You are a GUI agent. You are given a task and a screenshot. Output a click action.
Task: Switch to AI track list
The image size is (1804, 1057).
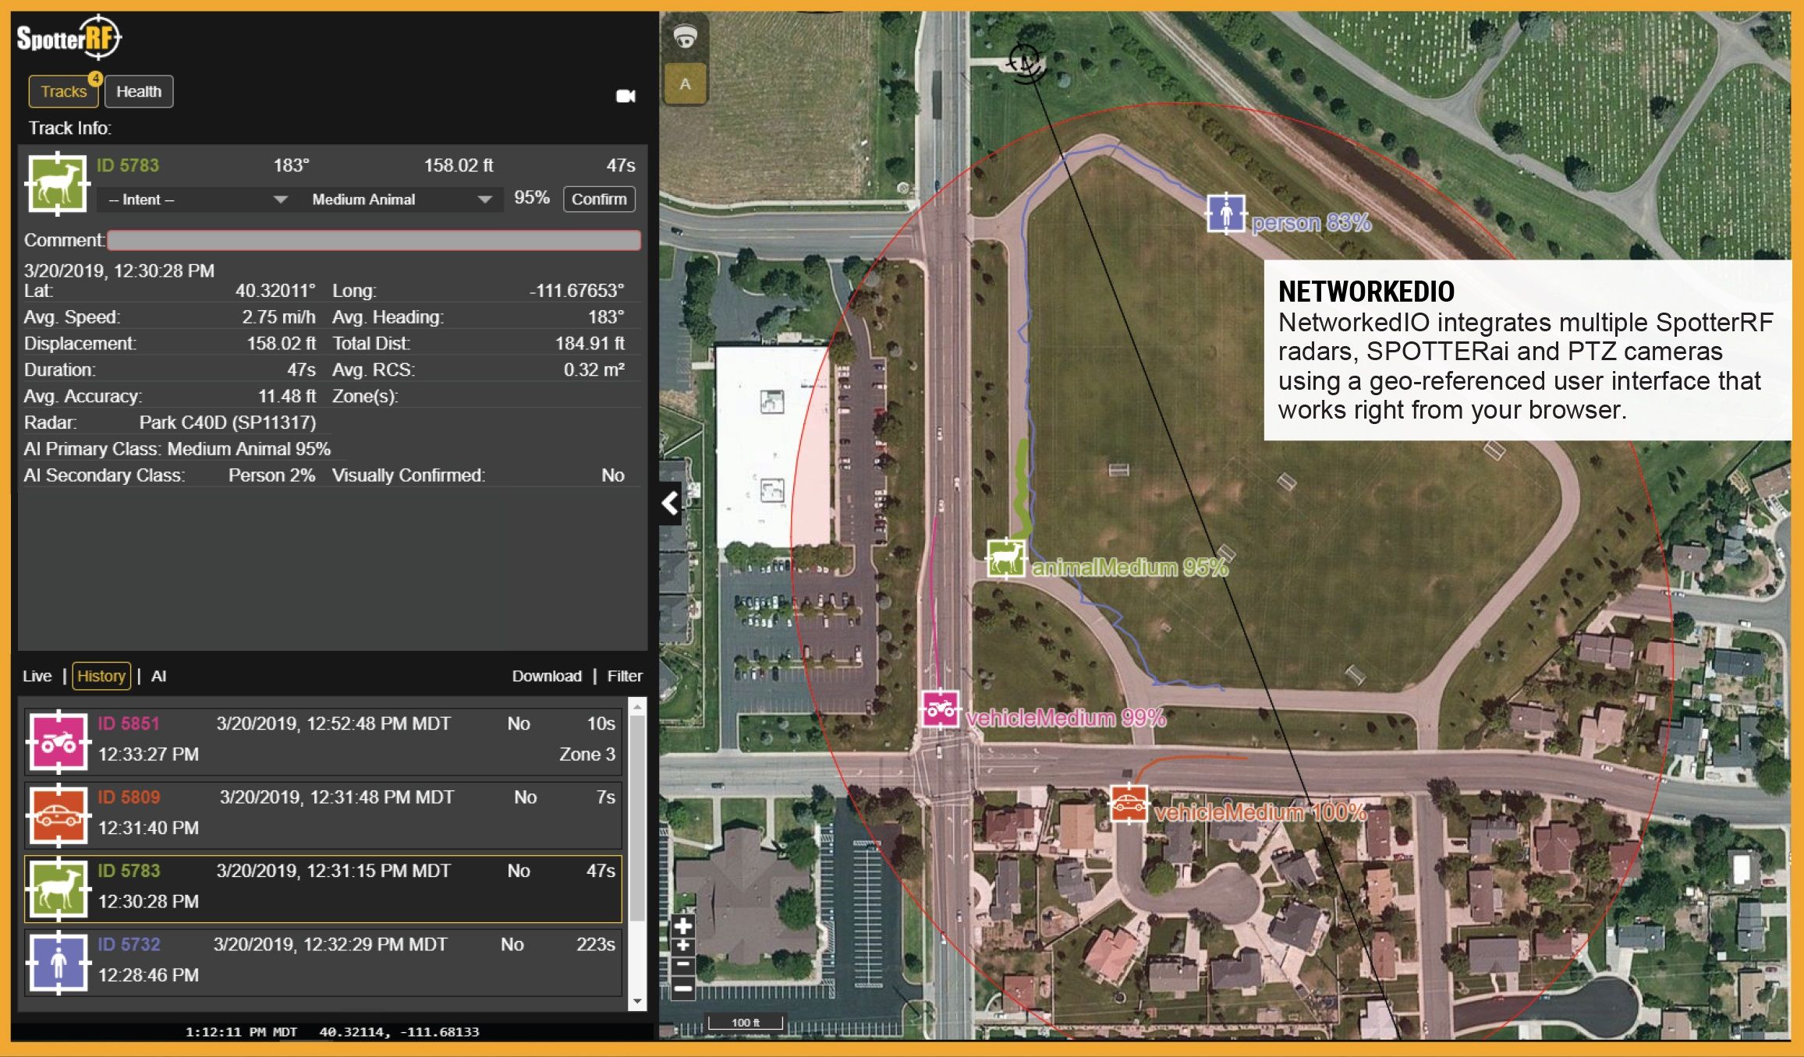click(158, 676)
